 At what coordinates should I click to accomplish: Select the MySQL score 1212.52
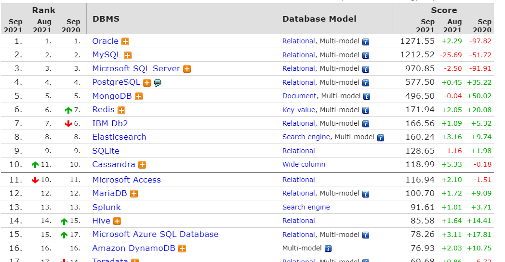(417, 55)
